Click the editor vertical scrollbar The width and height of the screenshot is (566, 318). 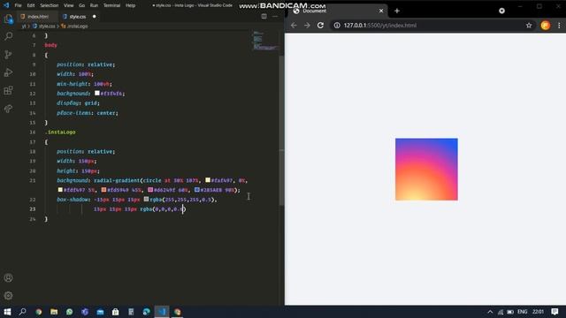click(282, 130)
